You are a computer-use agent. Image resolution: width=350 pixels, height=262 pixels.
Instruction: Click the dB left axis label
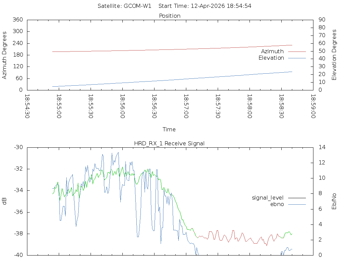[x=4, y=201]
